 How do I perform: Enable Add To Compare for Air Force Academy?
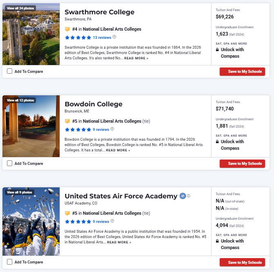[10, 262]
